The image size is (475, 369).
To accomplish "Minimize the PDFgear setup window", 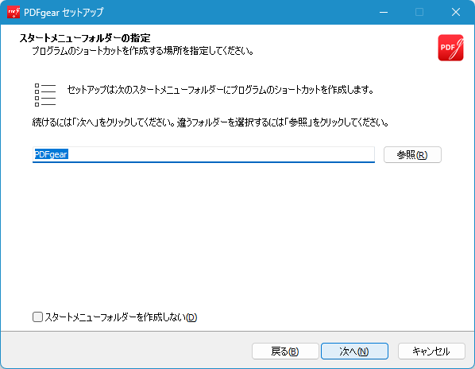I will (384, 12).
